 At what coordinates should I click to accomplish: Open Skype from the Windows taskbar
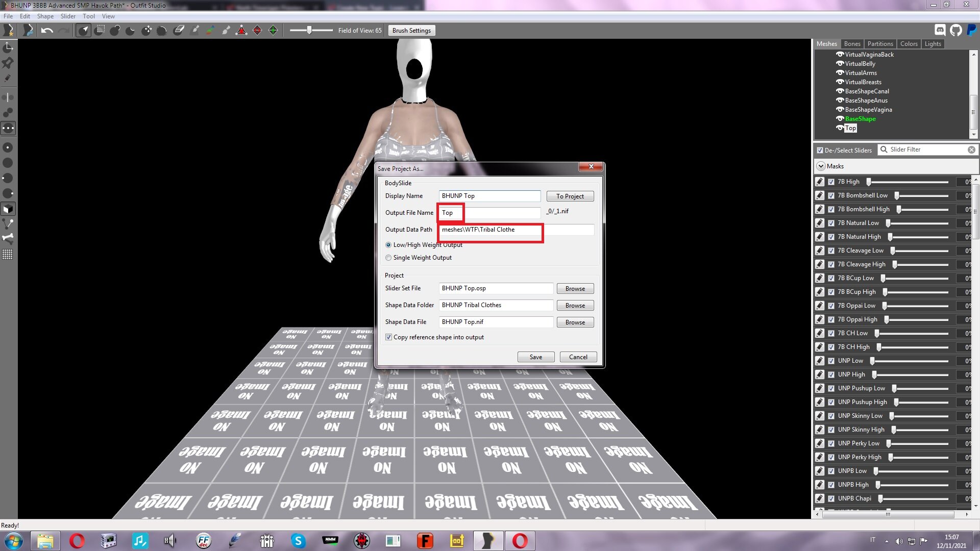(x=299, y=541)
